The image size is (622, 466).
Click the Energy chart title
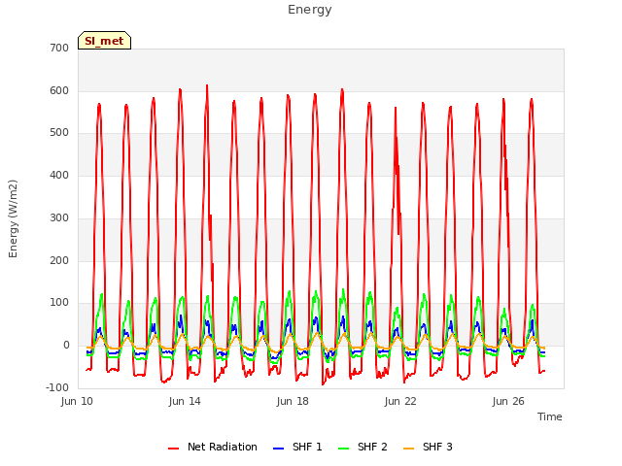310,10
